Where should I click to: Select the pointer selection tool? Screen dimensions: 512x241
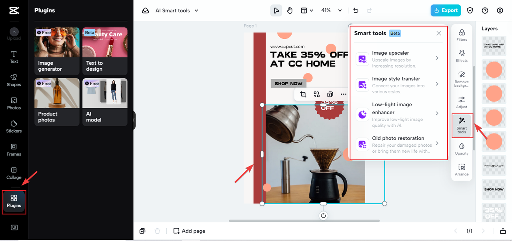pos(276,10)
